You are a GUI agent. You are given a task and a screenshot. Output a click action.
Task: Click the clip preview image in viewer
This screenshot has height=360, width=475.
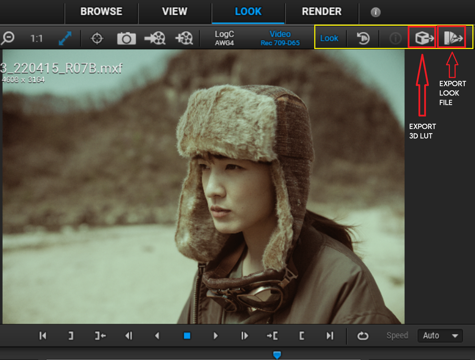tap(204, 186)
